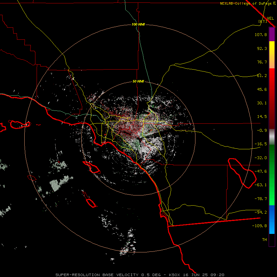Image resolution: width=277 pixels, height=277 pixels.
Task: Click the 107.8 value on velocity scale
Action: click(x=261, y=34)
